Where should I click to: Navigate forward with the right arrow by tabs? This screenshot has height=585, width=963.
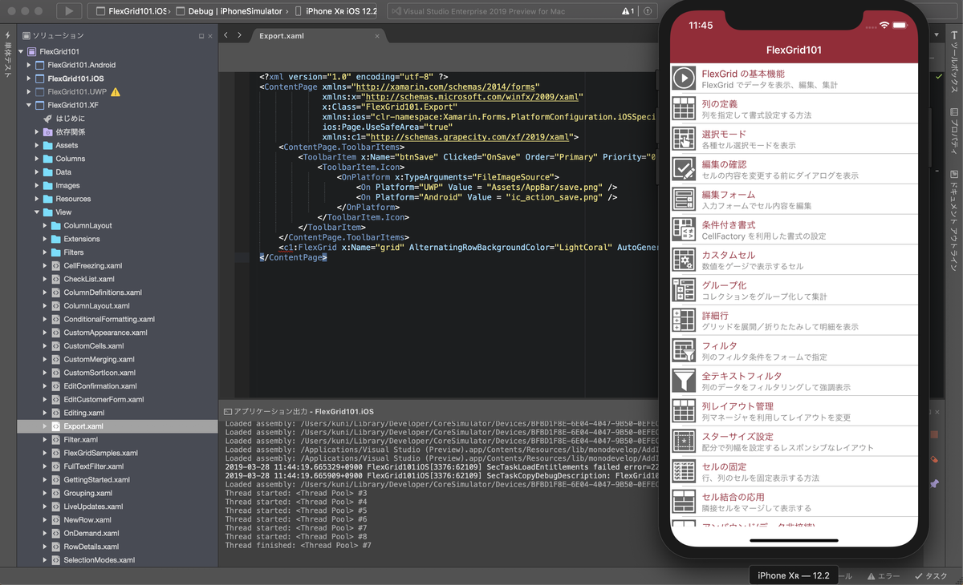pyautogui.click(x=241, y=36)
